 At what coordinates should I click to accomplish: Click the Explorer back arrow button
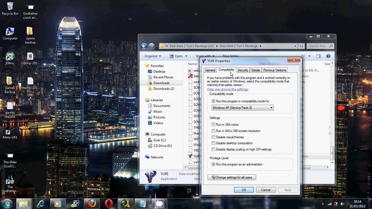click(144, 46)
